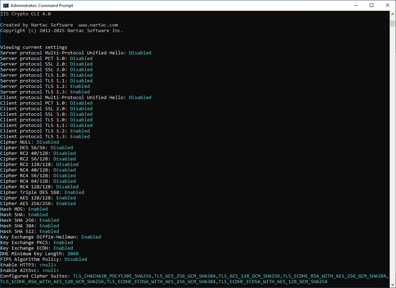The height and width of the screenshot is (288, 396).
Task: Click the 'Server protocol PCT 1.0' line
Action: coord(46,59)
